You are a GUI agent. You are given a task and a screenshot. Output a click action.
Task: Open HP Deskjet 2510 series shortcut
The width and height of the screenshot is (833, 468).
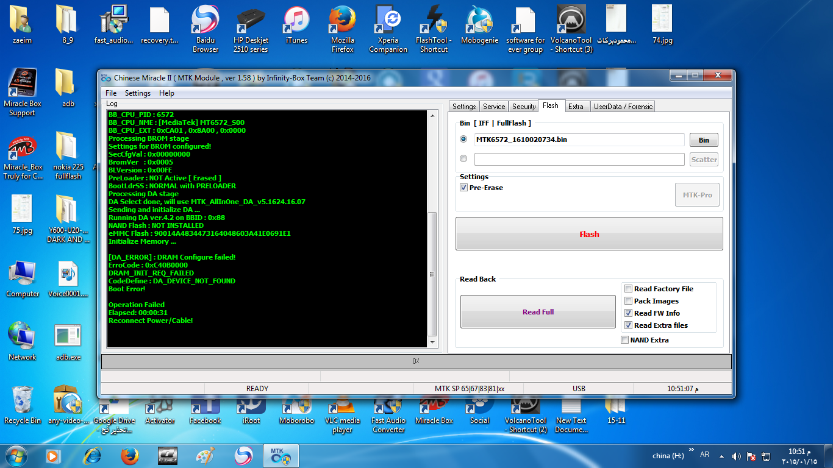251,29
